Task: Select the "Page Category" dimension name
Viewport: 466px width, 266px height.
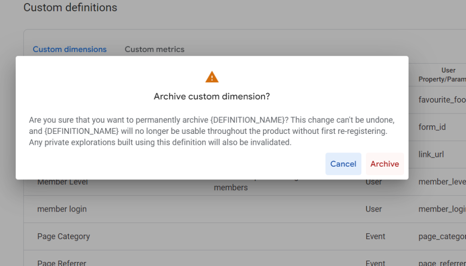Action: (64, 236)
